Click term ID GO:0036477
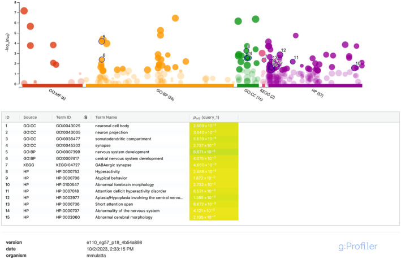 coord(68,139)
